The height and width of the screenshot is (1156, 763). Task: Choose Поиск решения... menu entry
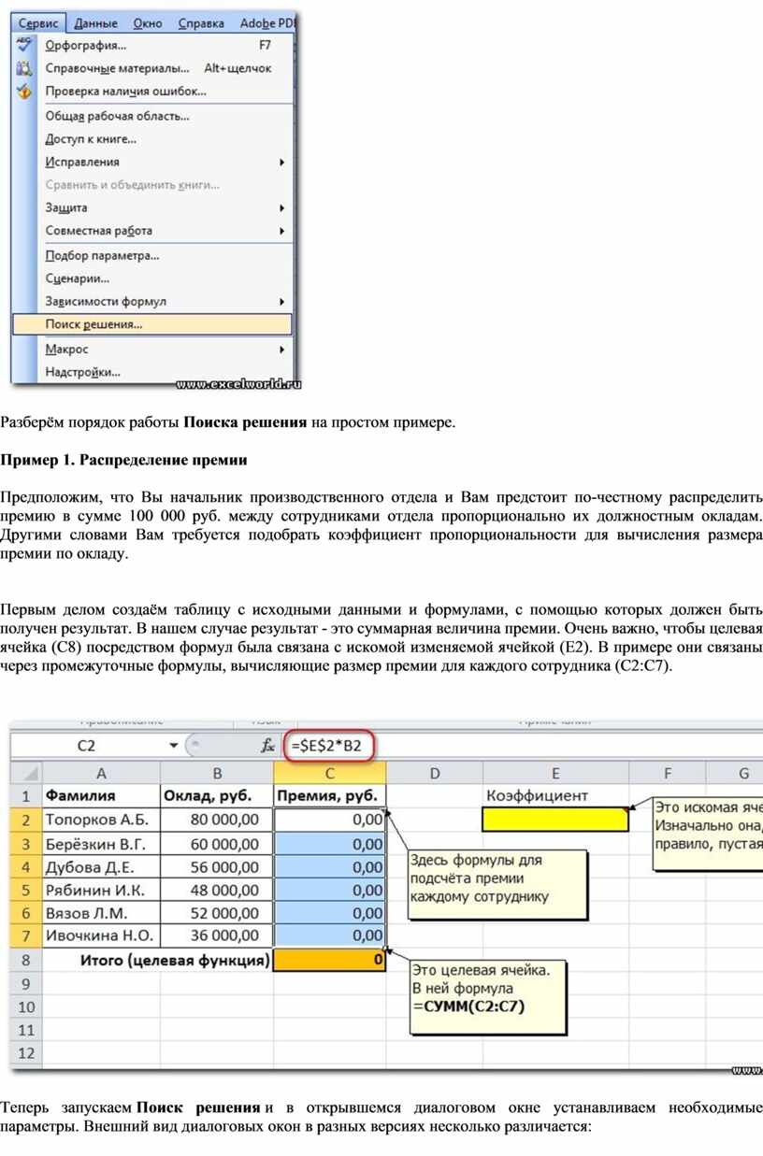151,325
